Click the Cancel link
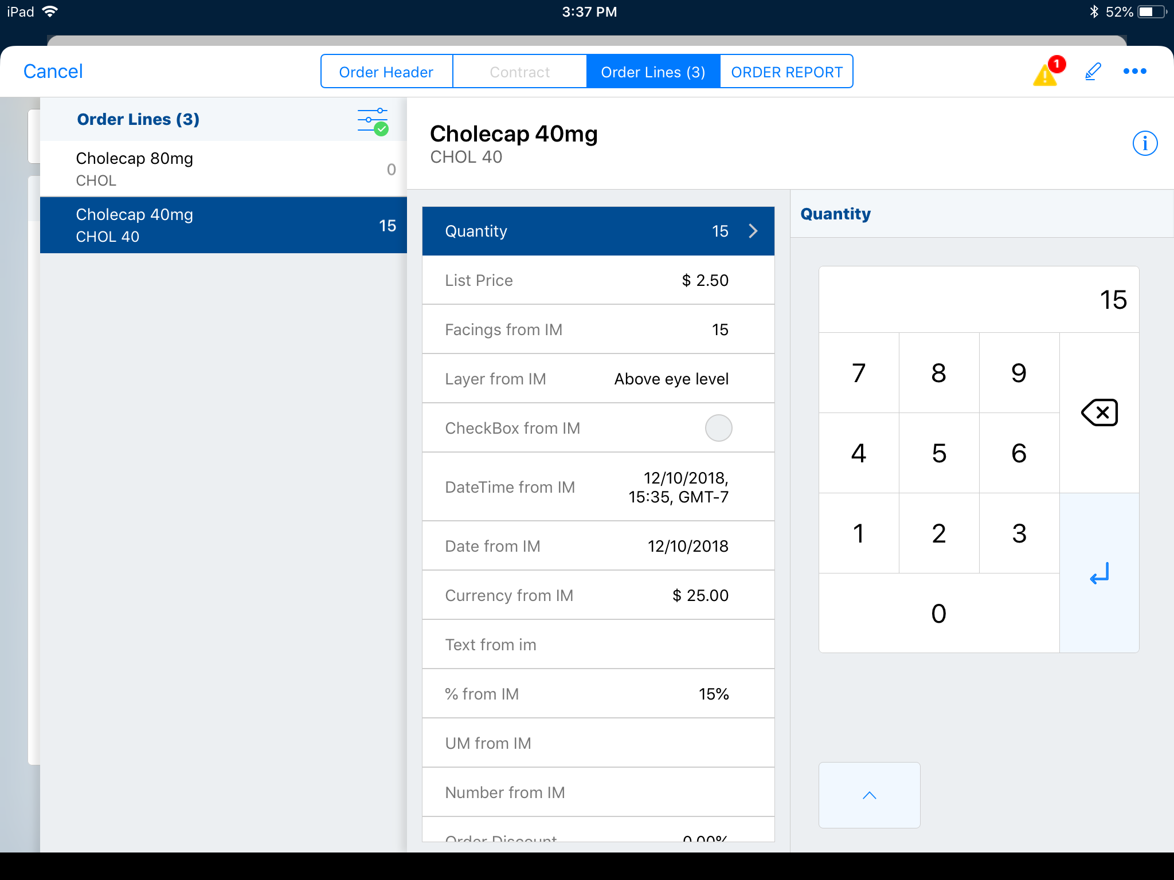The height and width of the screenshot is (880, 1174). point(53,72)
